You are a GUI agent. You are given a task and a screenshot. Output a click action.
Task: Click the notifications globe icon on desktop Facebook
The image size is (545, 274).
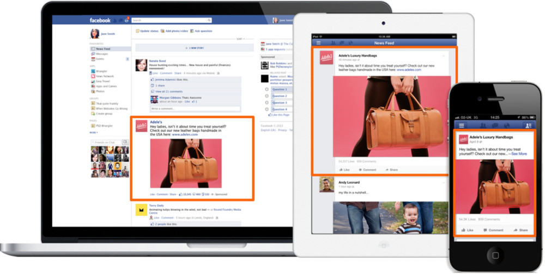coord(126,21)
